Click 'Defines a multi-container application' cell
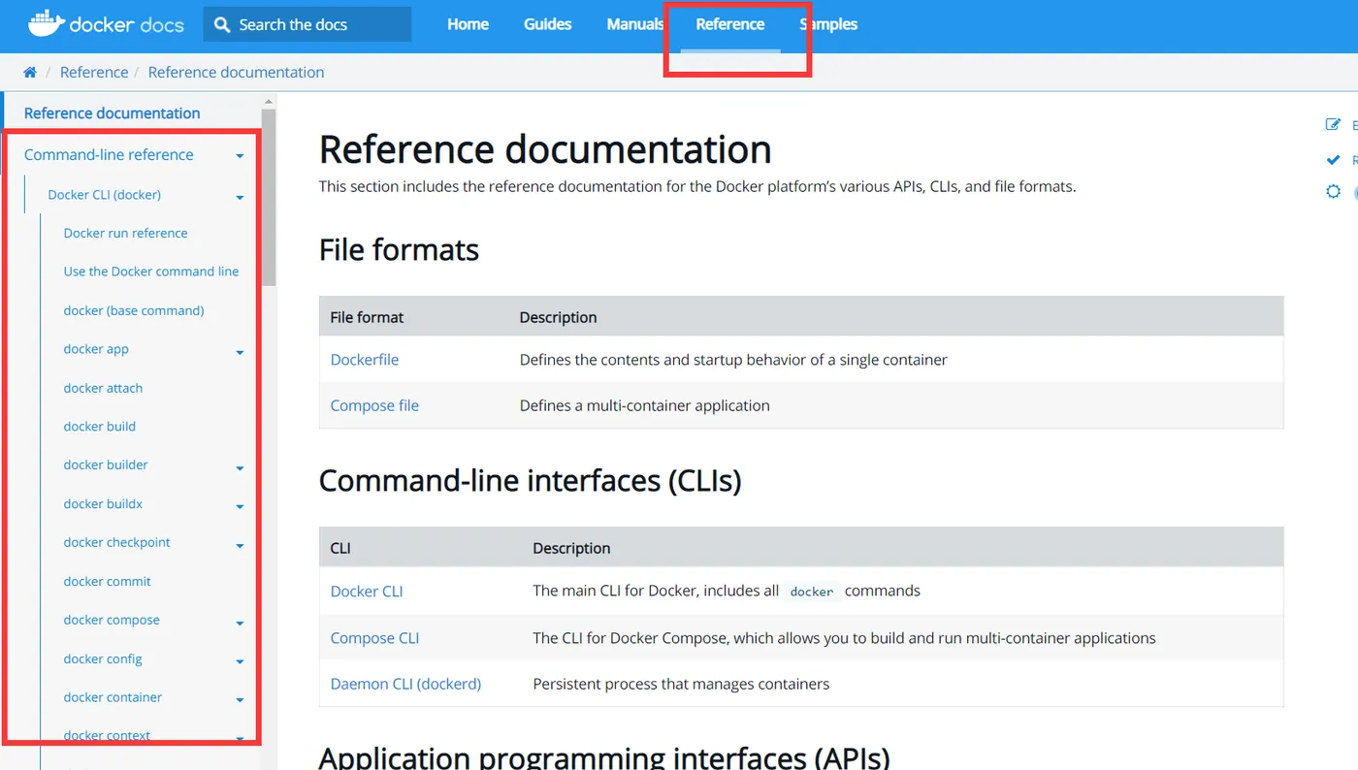1358x770 pixels. point(644,405)
